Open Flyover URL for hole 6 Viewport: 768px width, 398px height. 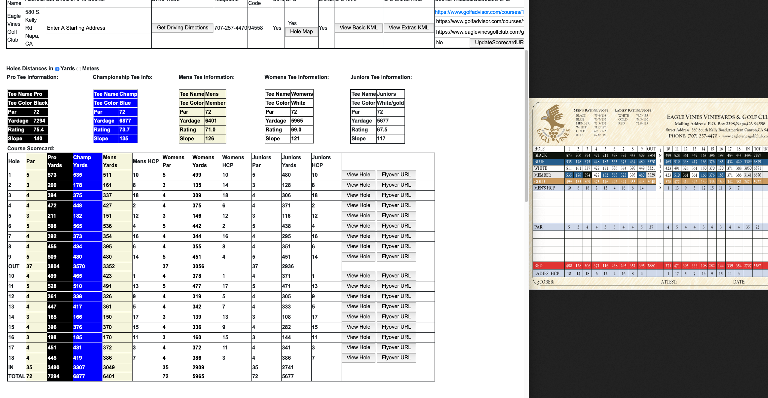pyautogui.click(x=396, y=226)
